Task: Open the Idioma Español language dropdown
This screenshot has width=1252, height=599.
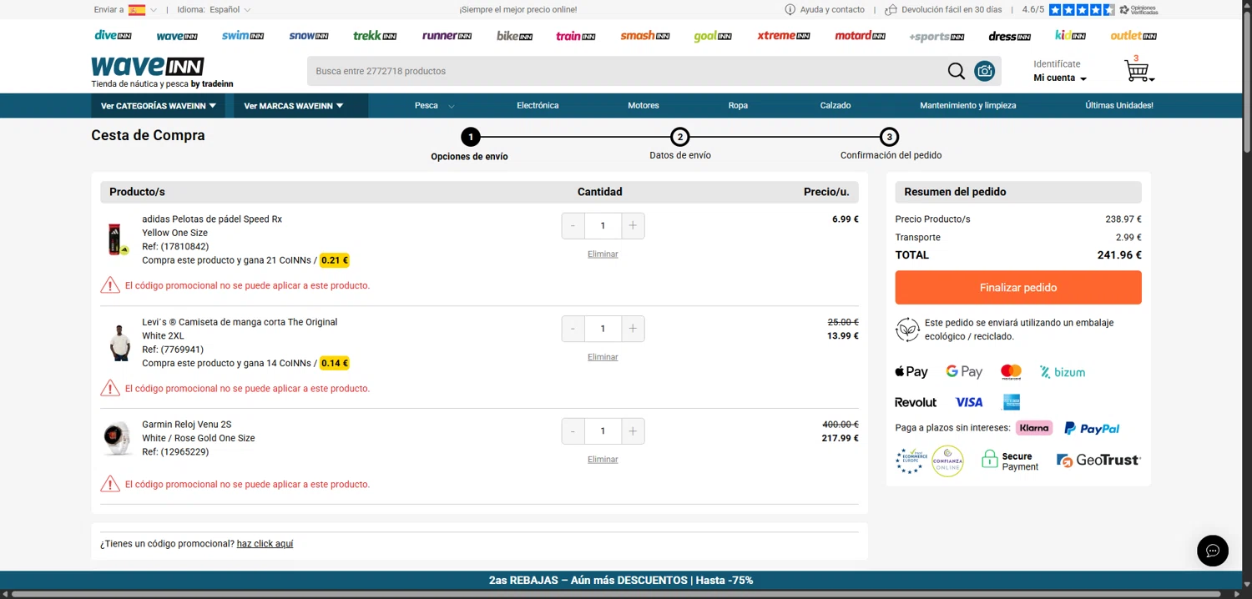Action: coord(214,10)
